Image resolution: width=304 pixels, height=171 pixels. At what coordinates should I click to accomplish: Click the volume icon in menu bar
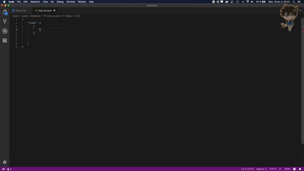point(252,2)
